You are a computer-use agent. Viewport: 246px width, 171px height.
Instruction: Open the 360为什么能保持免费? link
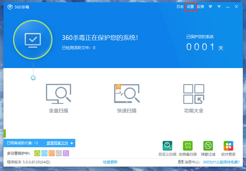click(x=221, y=162)
